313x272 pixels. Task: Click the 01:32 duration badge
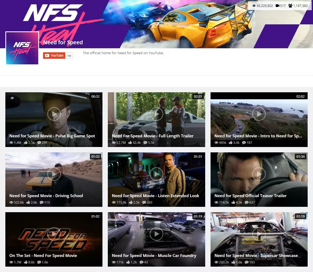(x=96, y=156)
